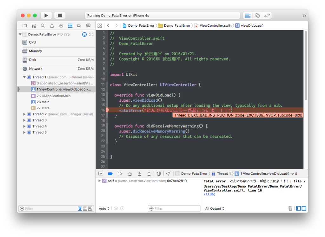Deactivate breakpoints toggle

point(110,174)
